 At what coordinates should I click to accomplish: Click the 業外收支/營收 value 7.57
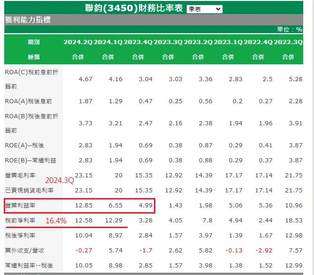pyautogui.click(x=296, y=251)
